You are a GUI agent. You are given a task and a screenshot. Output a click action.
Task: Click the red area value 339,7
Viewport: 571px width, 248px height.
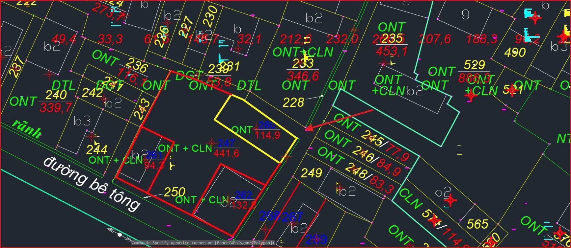click(55, 107)
